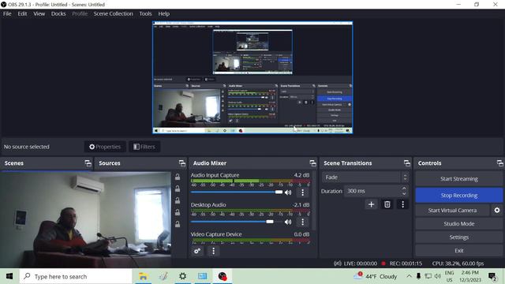Click the REC 00:01:15 status text
This screenshot has width=505, height=284.
tap(406, 263)
